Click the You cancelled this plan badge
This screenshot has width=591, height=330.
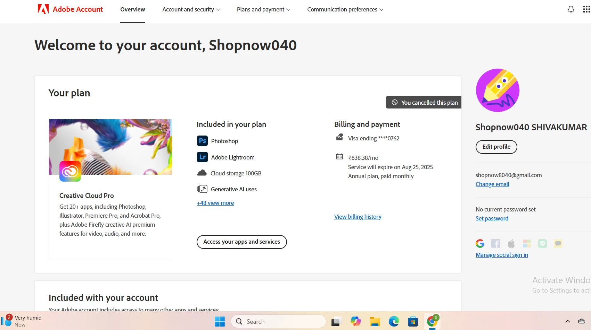click(424, 102)
